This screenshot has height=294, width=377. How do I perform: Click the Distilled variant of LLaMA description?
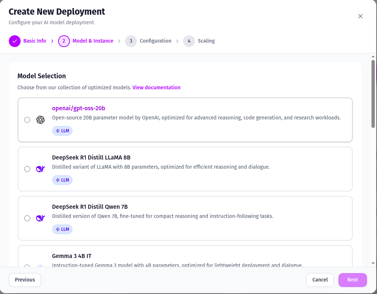[161, 167]
